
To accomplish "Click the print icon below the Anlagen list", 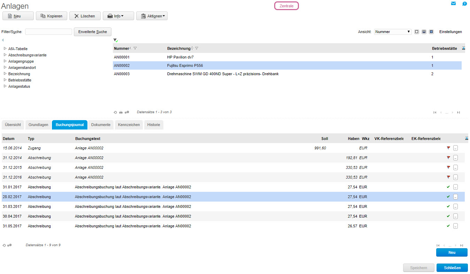I will pyautogui.click(x=121, y=112).
